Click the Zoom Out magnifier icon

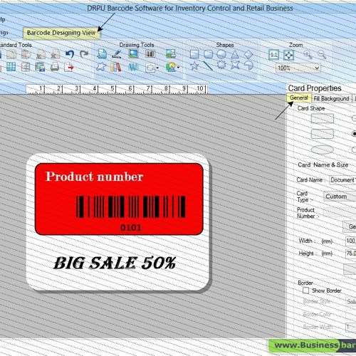click(x=322, y=55)
